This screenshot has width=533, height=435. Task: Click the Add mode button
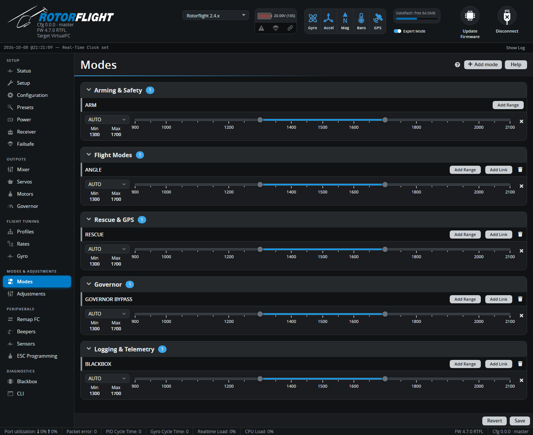483,65
